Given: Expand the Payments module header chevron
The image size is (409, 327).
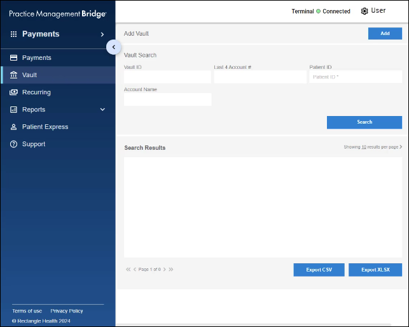Looking at the screenshot, I should pos(102,34).
